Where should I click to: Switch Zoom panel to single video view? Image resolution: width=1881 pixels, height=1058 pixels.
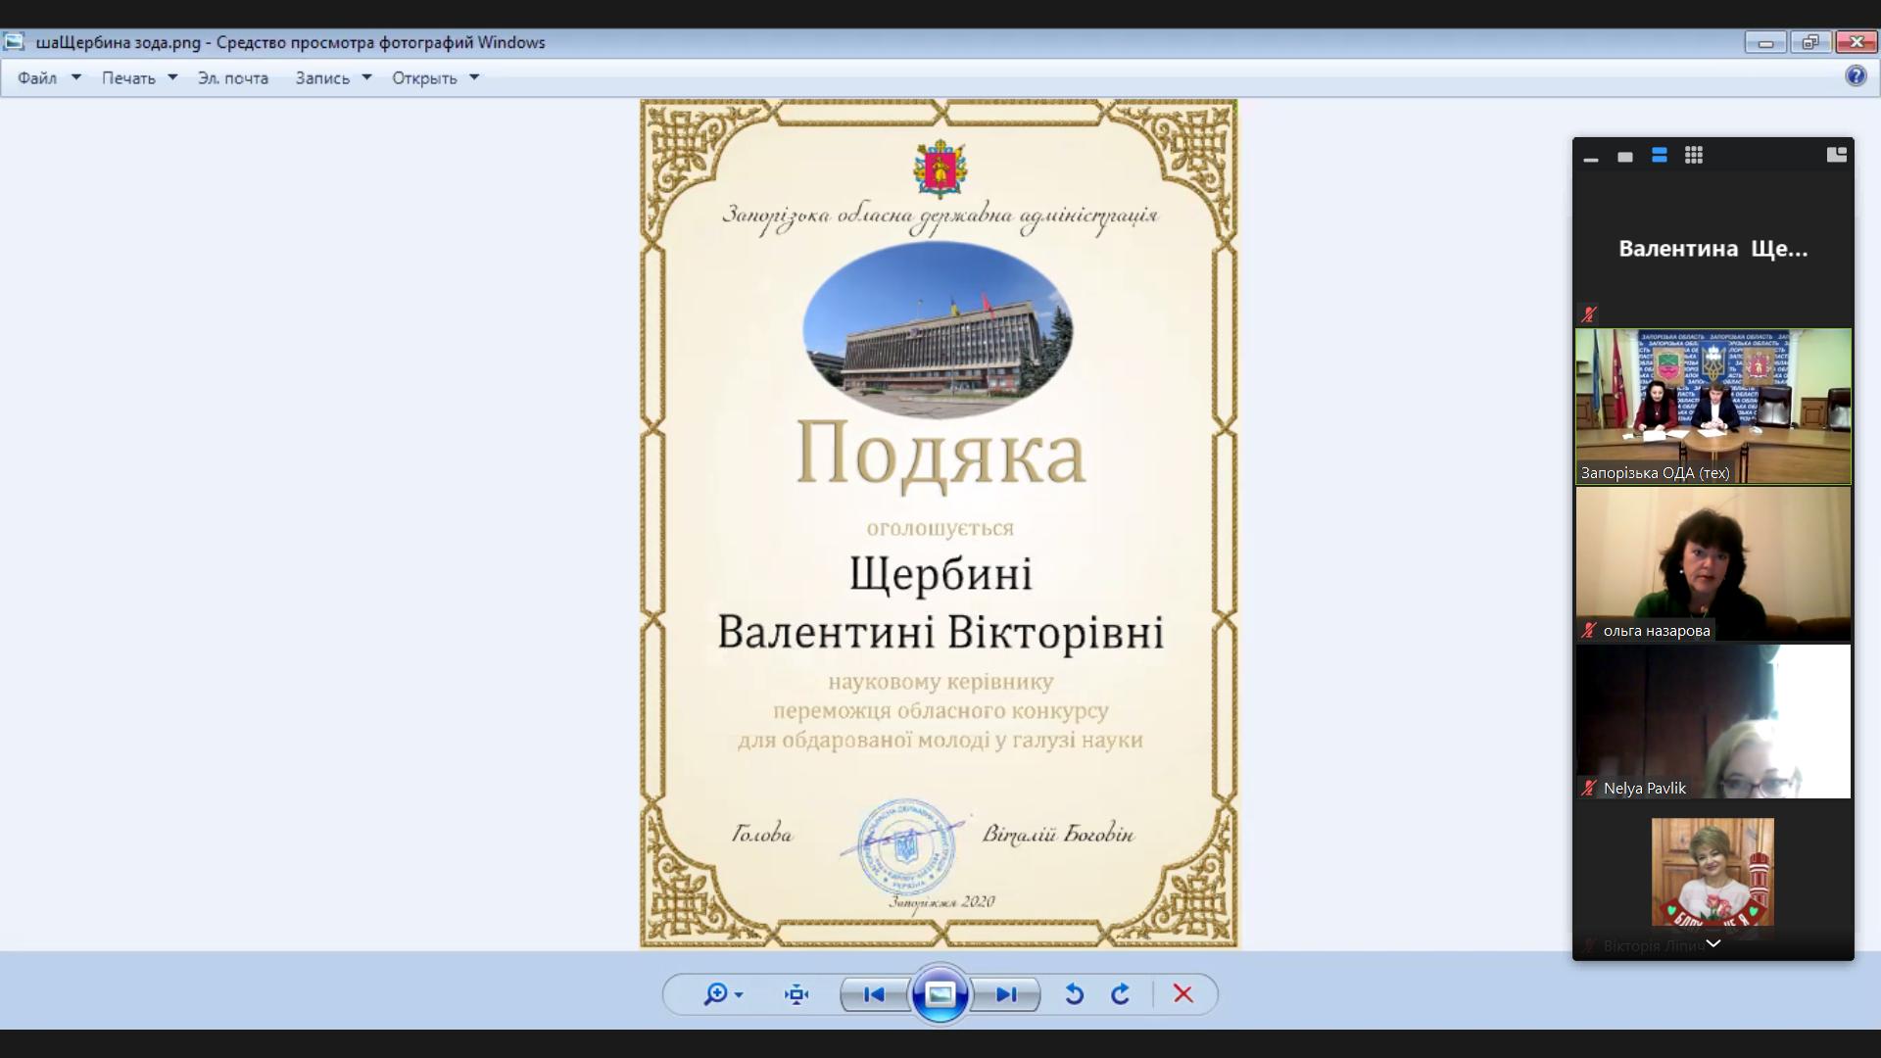[x=1625, y=157]
